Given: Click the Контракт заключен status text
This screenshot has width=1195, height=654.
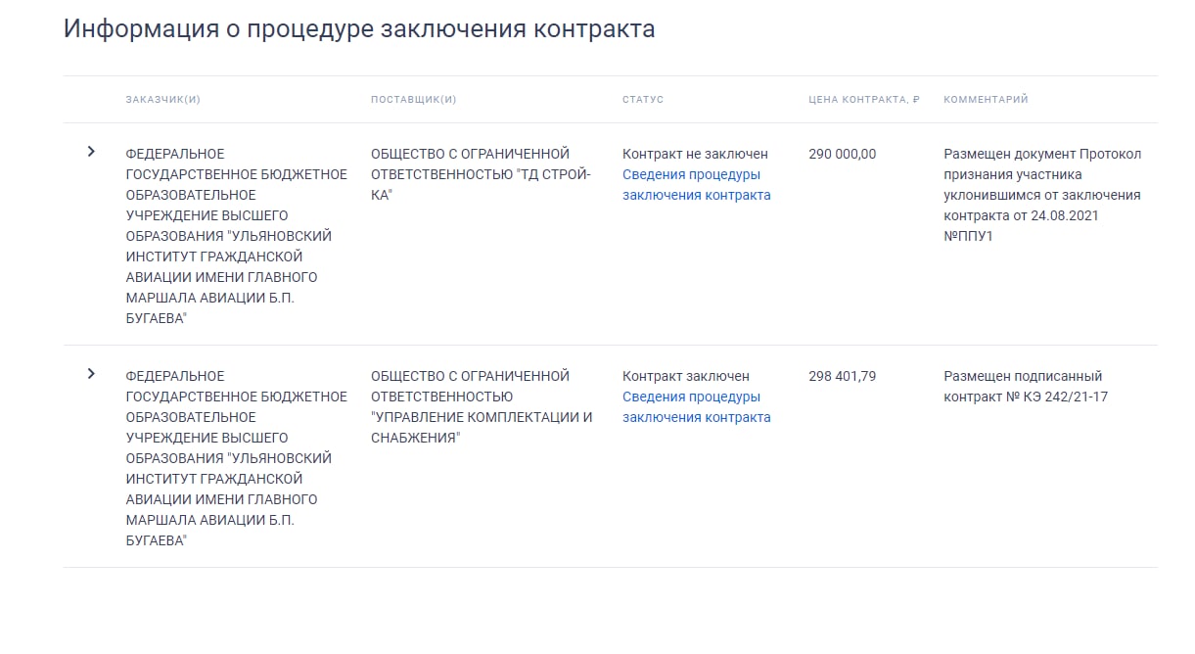Looking at the screenshot, I should pos(686,376).
